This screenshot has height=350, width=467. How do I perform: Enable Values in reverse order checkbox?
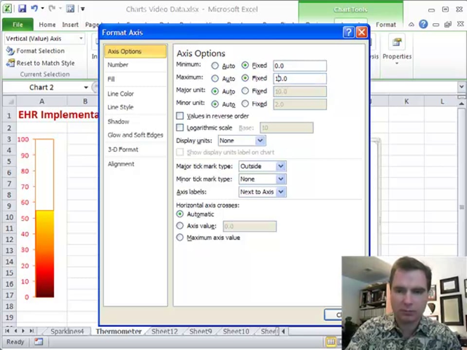[x=180, y=116]
